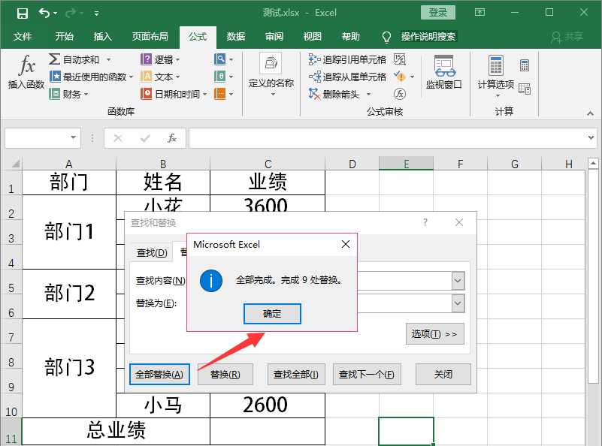Click the vertical scrollbar up arrow
The height and width of the screenshot is (446, 602).
[593, 164]
